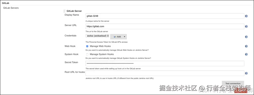Viewport: 254px width, 95px height.
Task: Click the 'Secret Token' field label
Action: tap(71, 62)
